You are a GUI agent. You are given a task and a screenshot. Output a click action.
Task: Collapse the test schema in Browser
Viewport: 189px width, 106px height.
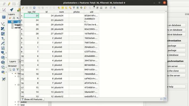click(x=15, y=105)
